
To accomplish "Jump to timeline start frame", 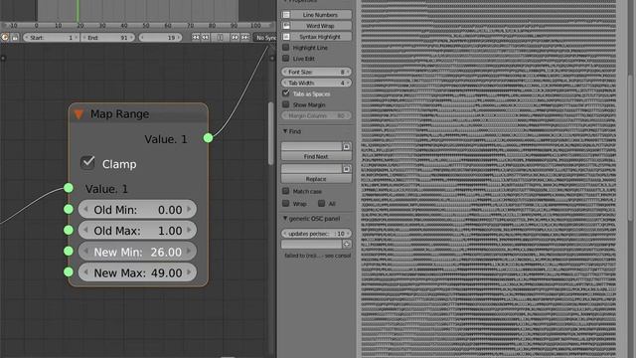I will point(196,38).
